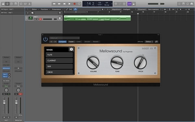
Task: Toggle the Cycle loop button
Action: coord(79,4)
